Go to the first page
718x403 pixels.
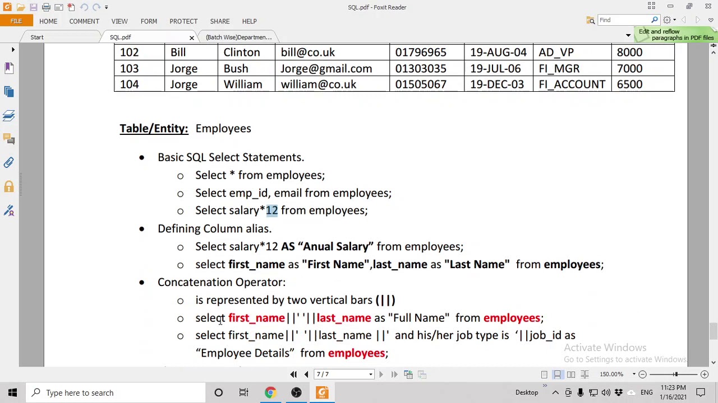(x=293, y=374)
